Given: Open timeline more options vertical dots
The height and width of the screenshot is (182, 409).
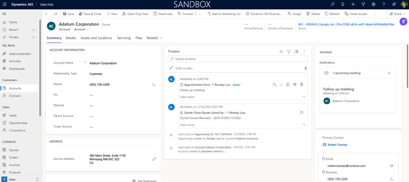Looking at the screenshot, I should pos(304,52).
